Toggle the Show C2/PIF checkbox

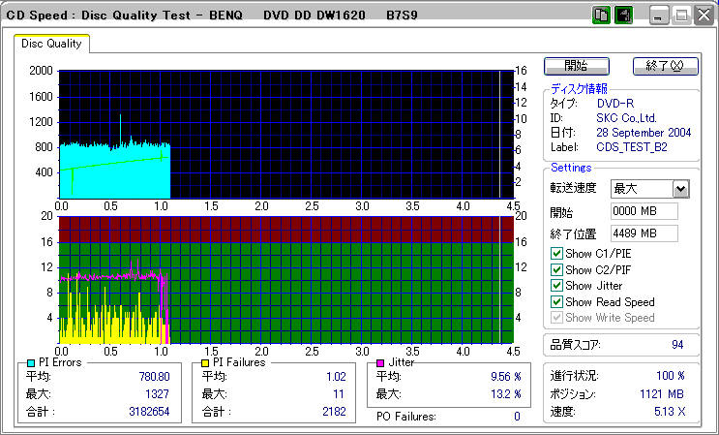(555, 269)
